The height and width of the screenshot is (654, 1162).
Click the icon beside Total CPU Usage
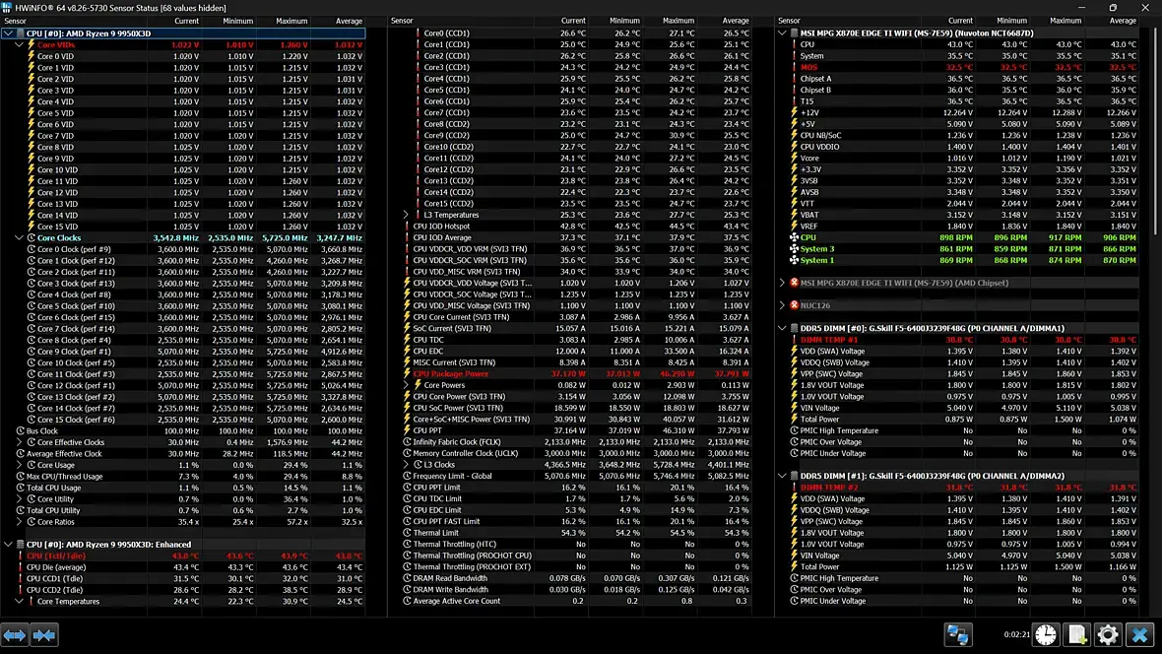pyautogui.click(x=21, y=488)
